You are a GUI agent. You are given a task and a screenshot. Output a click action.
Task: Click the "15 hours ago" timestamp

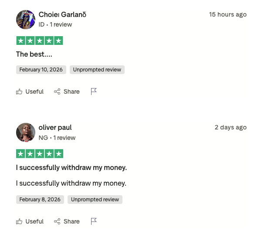point(227,15)
